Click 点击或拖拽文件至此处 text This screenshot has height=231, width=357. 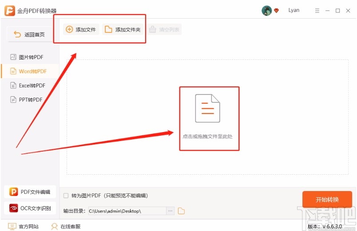(x=207, y=137)
